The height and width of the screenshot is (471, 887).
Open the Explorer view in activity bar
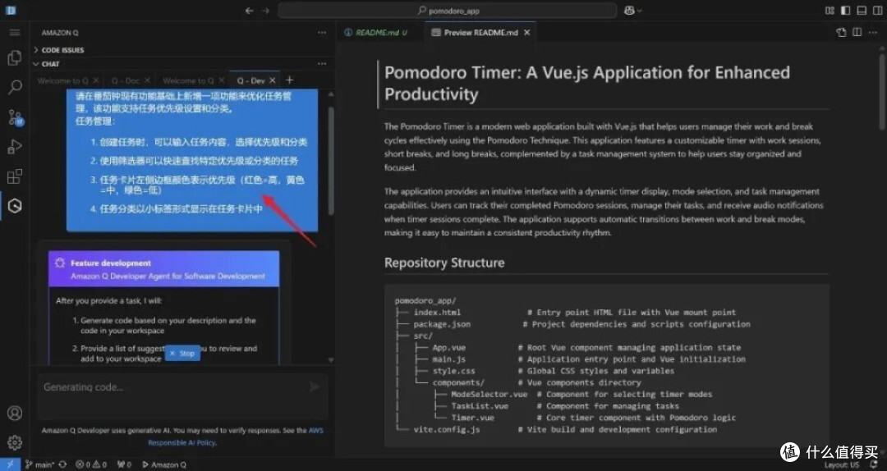[x=15, y=57]
